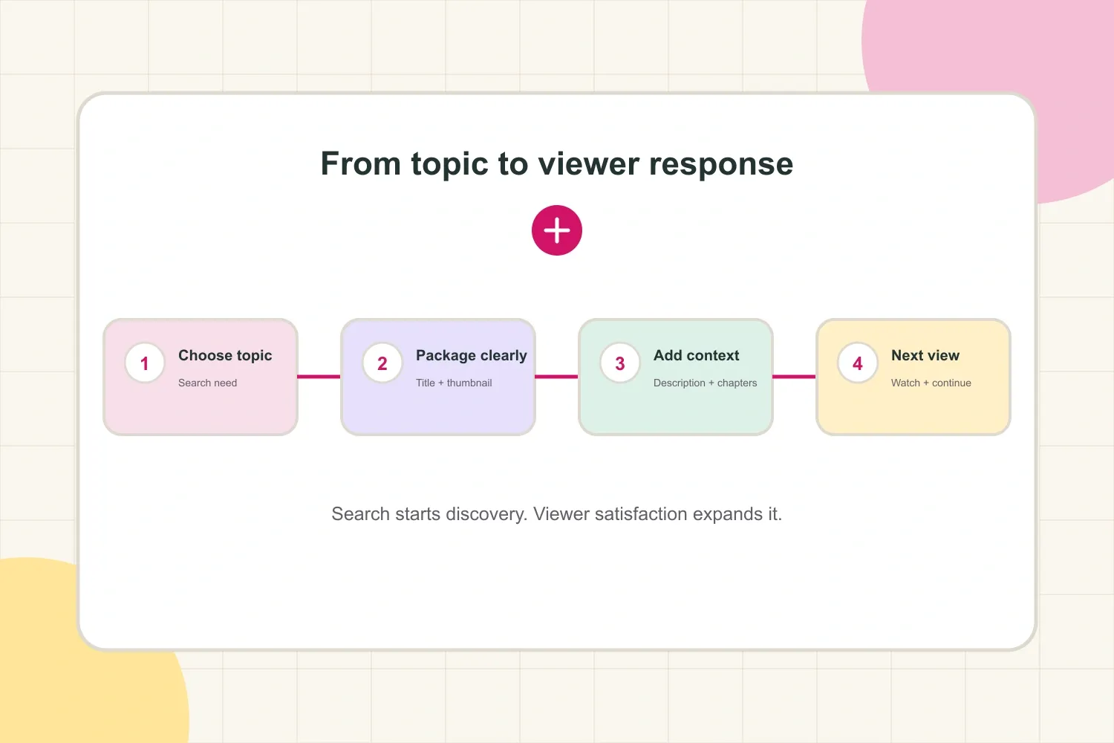Viewport: 1114px width, 743px height.
Task: Open the Add context card
Action: click(676, 377)
